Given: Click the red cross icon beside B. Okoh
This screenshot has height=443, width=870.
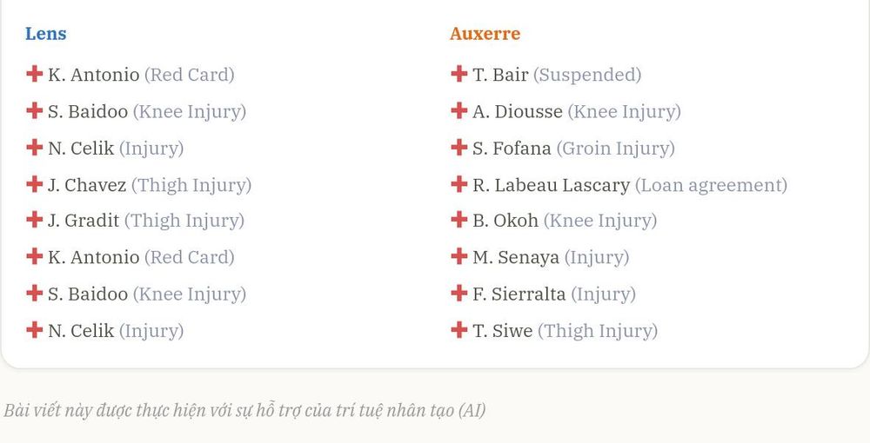Looking at the screenshot, I should 458,219.
